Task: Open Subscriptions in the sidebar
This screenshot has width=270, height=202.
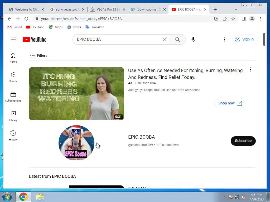Action: pos(13,97)
